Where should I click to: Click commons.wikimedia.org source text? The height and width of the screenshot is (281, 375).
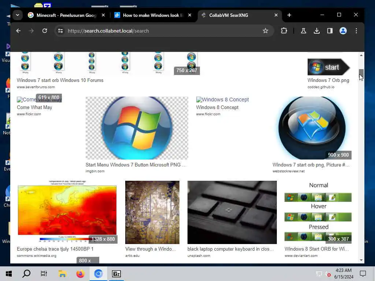pyautogui.click(x=37, y=256)
